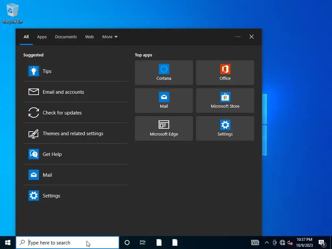Screen dimensions: 332x249
Task: Click the Windows Start button
Action: point(8,243)
